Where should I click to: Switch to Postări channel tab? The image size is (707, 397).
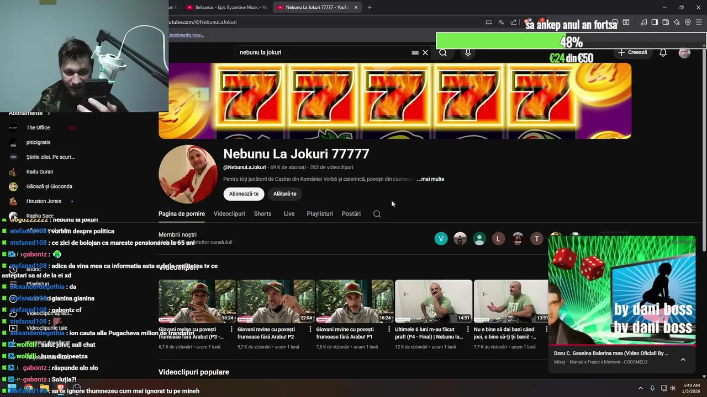click(351, 214)
